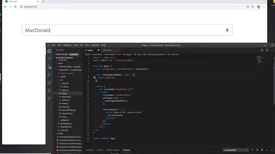
Task: Kill the terminal with trash icon
Action: [262, 150]
